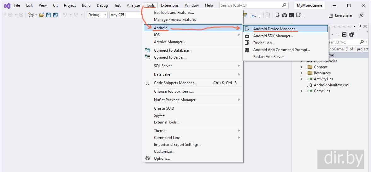The image size is (371, 172).
Task: Expand the Content folder node
Action: pyautogui.click(x=302, y=67)
